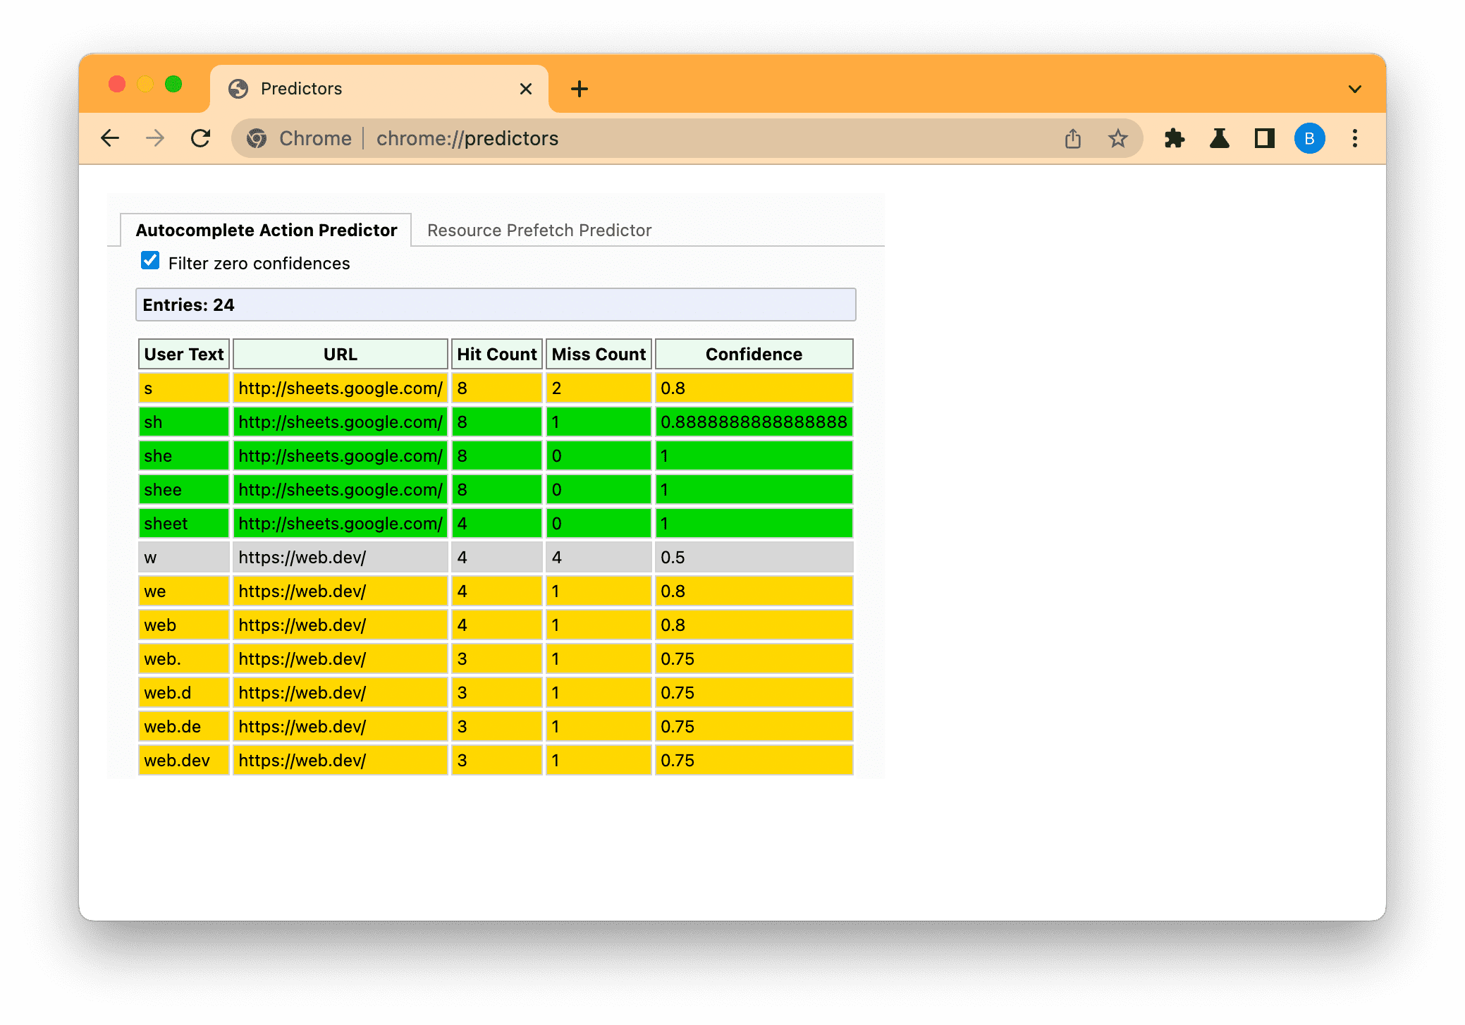Click the page reload icon
This screenshot has width=1465, height=1025.
(x=200, y=138)
